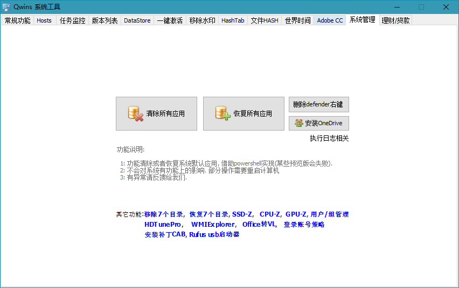
Task: Open the 执行日志相关 link
Action: pyautogui.click(x=329, y=139)
